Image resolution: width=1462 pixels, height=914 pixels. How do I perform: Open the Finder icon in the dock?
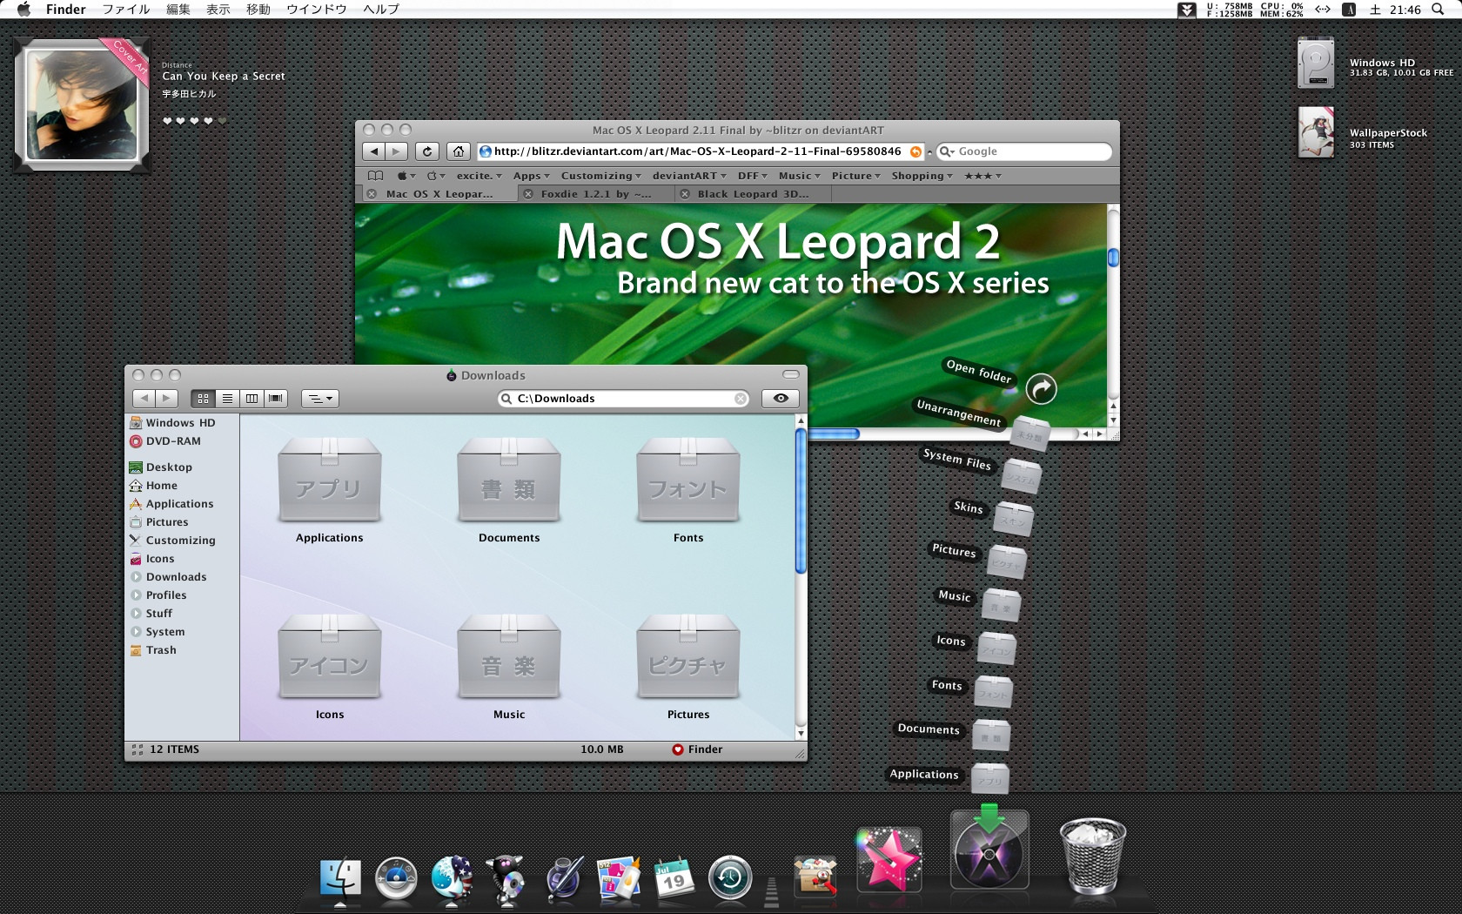(x=340, y=879)
